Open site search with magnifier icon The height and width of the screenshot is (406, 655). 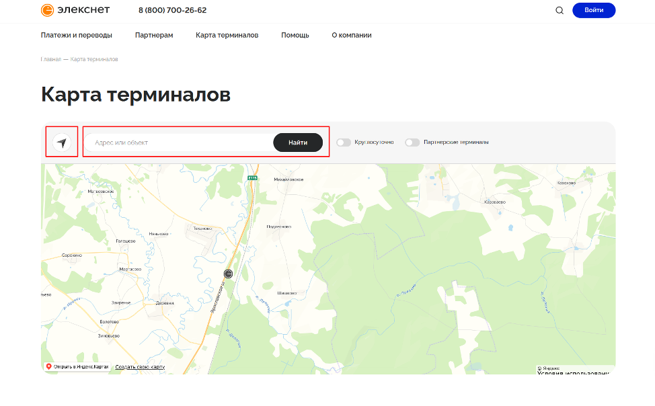pos(560,10)
